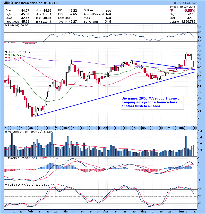Click the blue annotation note about 20/50 MA support
The height and width of the screenshot is (214, 206).
click(x=152, y=102)
